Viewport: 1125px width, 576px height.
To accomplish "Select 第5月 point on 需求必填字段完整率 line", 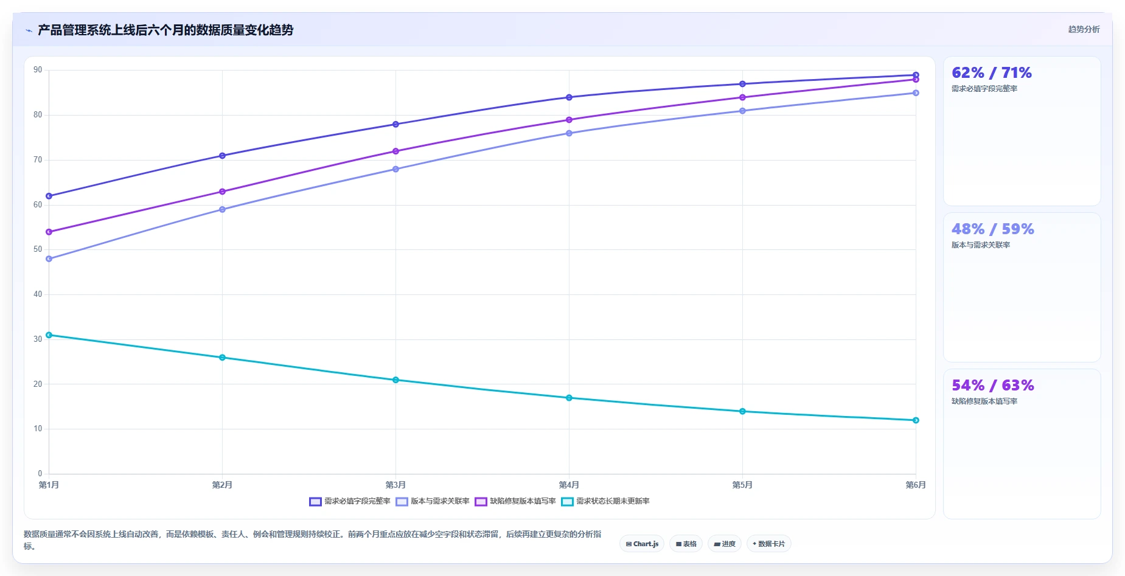I will [x=742, y=84].
